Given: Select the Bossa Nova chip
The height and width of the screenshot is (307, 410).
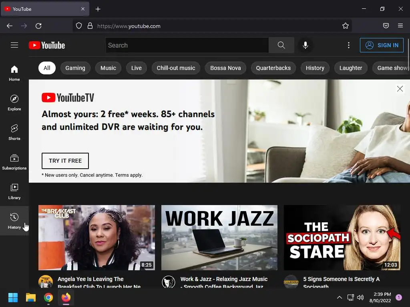Looking at the screenshot, I should [x=226, y=68].
